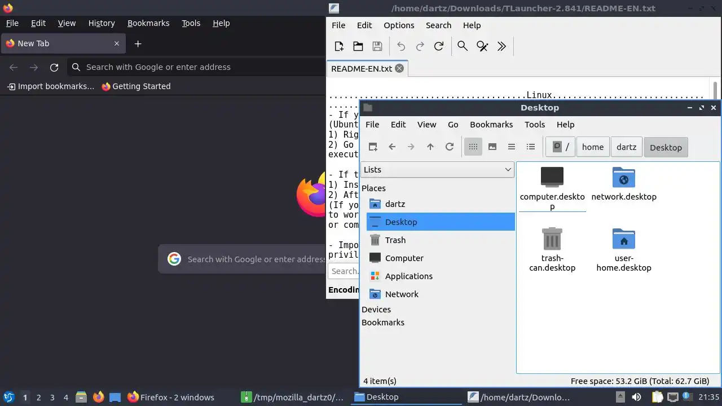Open the History menu in Firefox
The image size is (722, 406).
(x=102, y=23)
